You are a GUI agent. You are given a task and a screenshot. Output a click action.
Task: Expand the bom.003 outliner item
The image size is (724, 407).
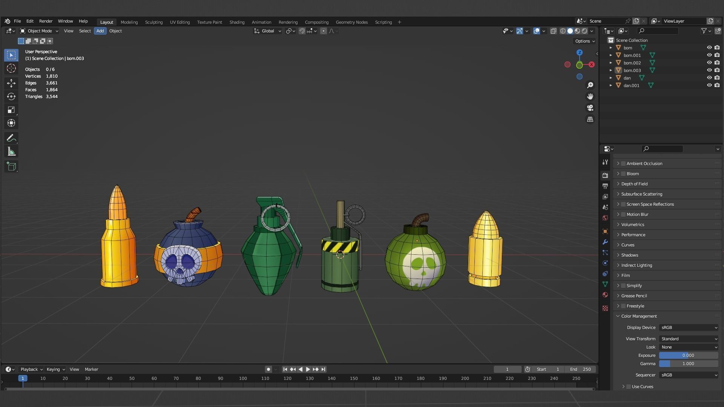click(x=611, y=70)
